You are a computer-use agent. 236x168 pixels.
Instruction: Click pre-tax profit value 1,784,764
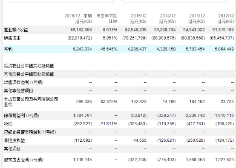(x=82, y=115)
